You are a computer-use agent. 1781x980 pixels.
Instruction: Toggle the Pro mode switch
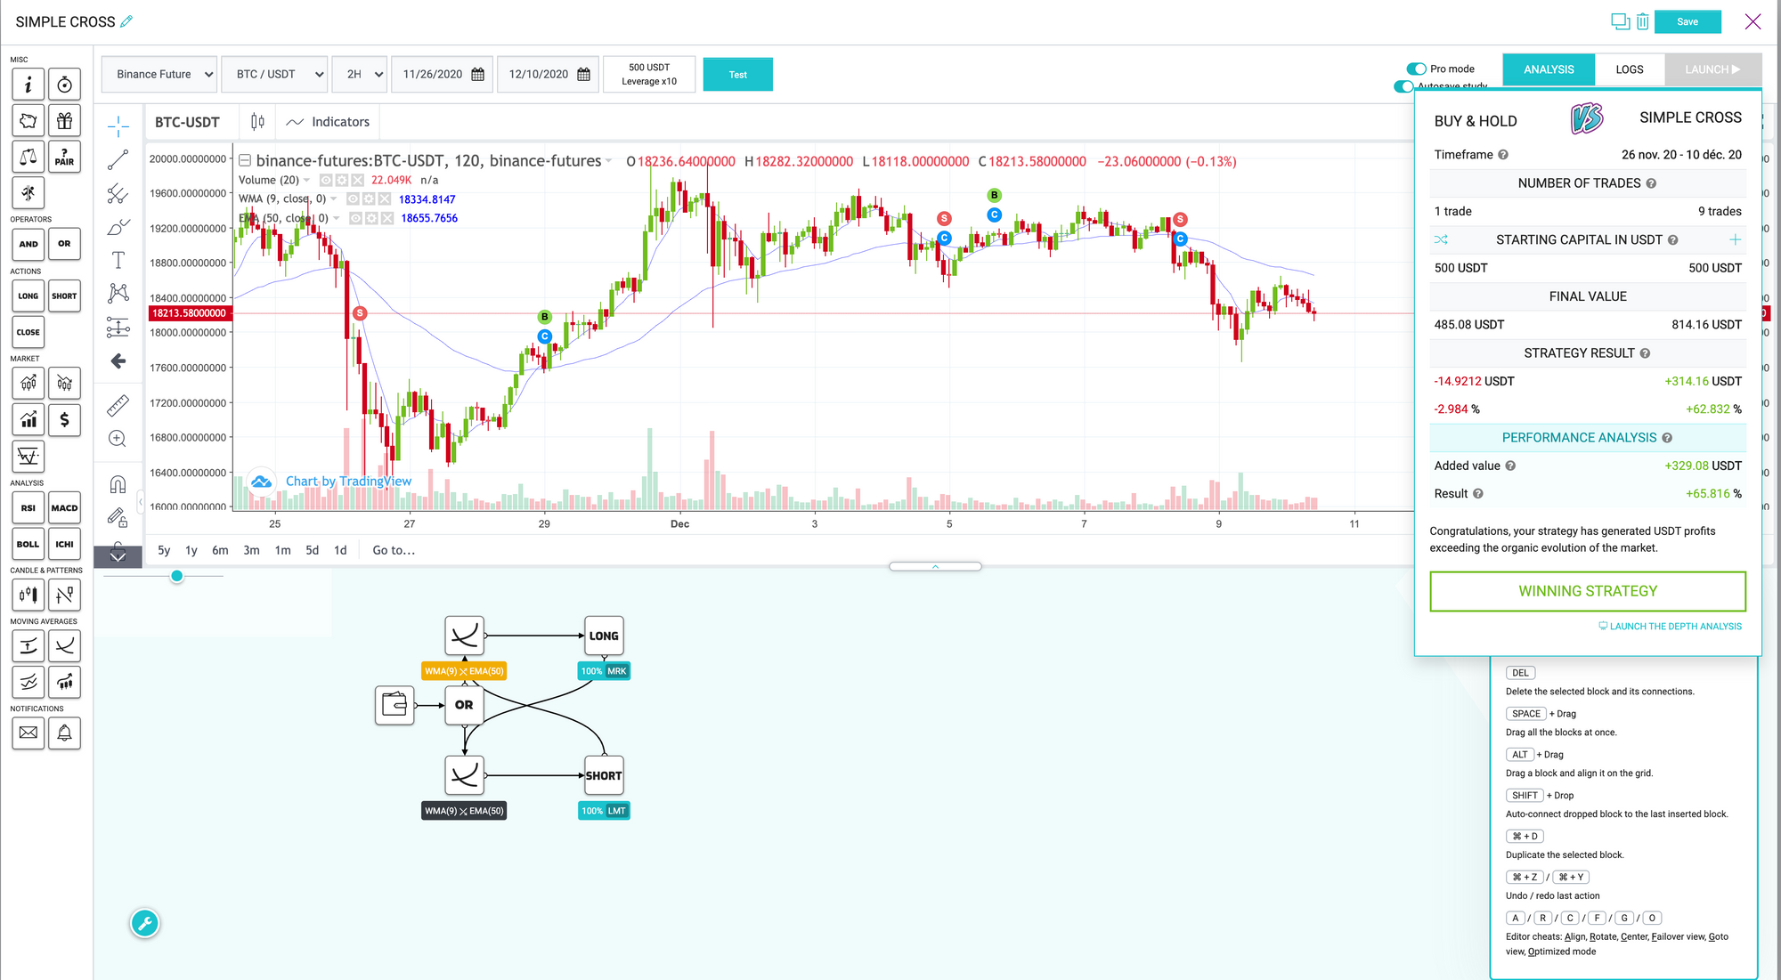(x=1416, y=69)
